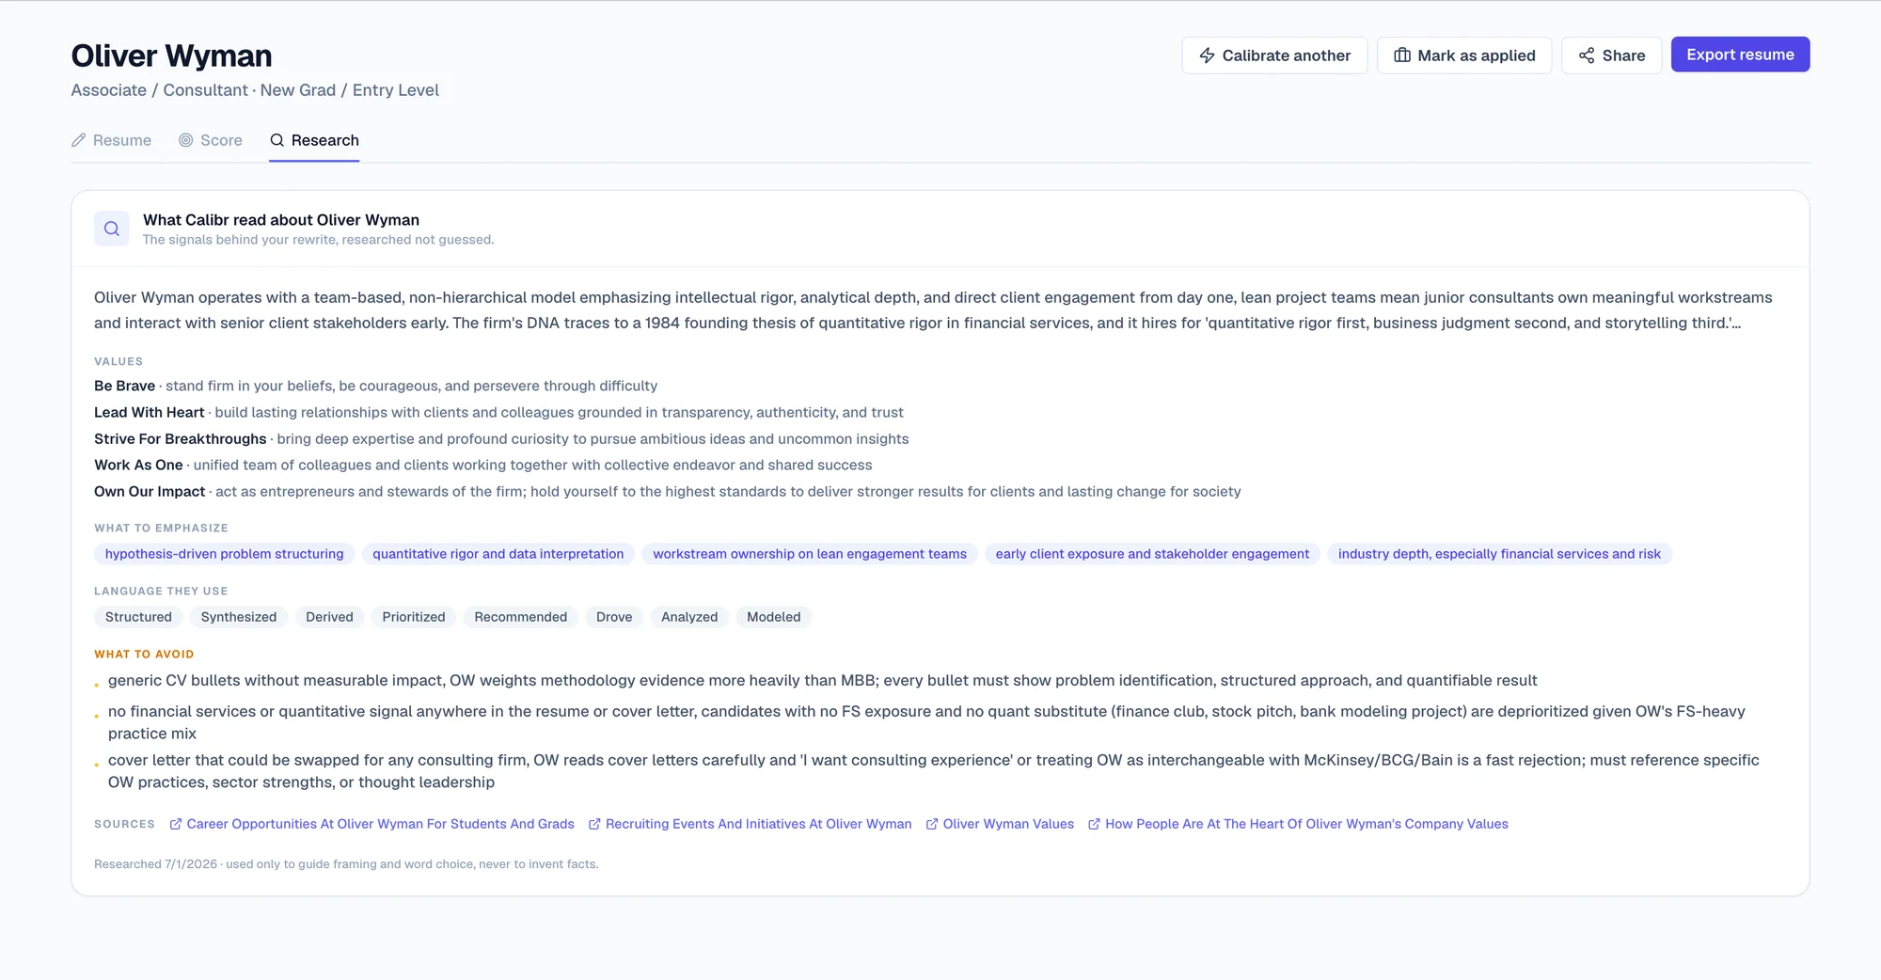1881x980 pixels.
Task: Click the Drove language chip
Action: 614,617
